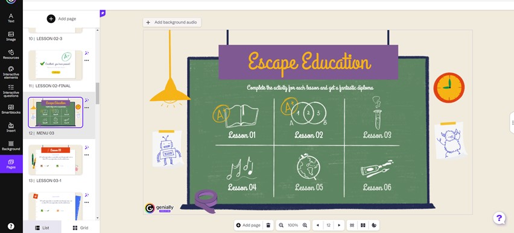
Task: Open the Text tool in sidebar
Action: pos(11,17)
